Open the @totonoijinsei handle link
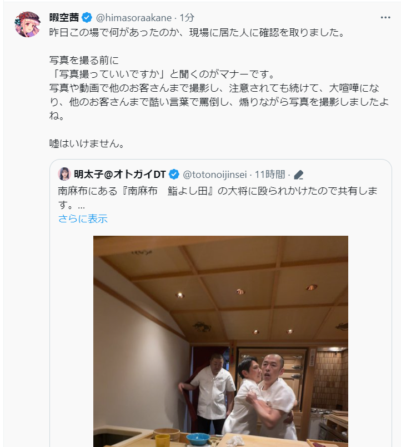 point(215,174)
